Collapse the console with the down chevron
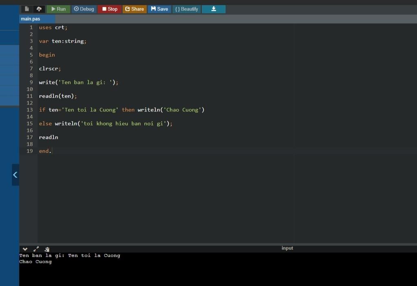Viewport: 417px width, 286px height. tap(25, 249)
